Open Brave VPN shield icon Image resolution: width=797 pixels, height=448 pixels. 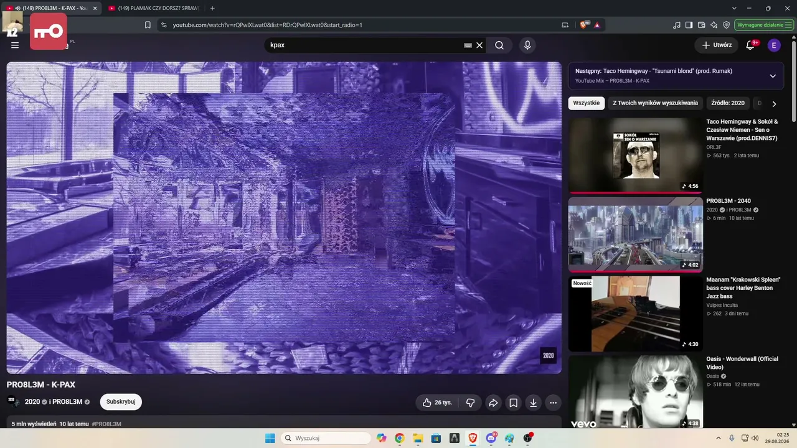pyautogui.click(x=726, y=25)
